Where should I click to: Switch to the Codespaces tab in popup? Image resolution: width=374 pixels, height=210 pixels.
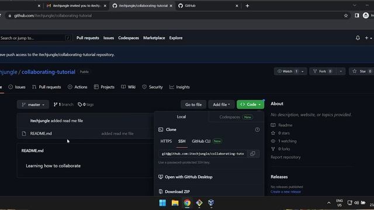coord(236,117)
